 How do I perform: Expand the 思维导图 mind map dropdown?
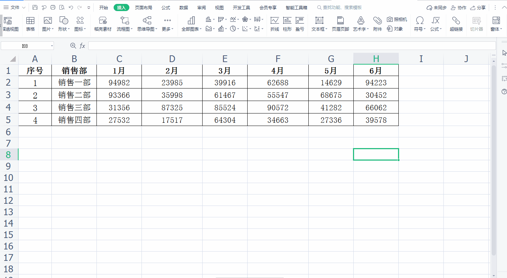point(147,24)
